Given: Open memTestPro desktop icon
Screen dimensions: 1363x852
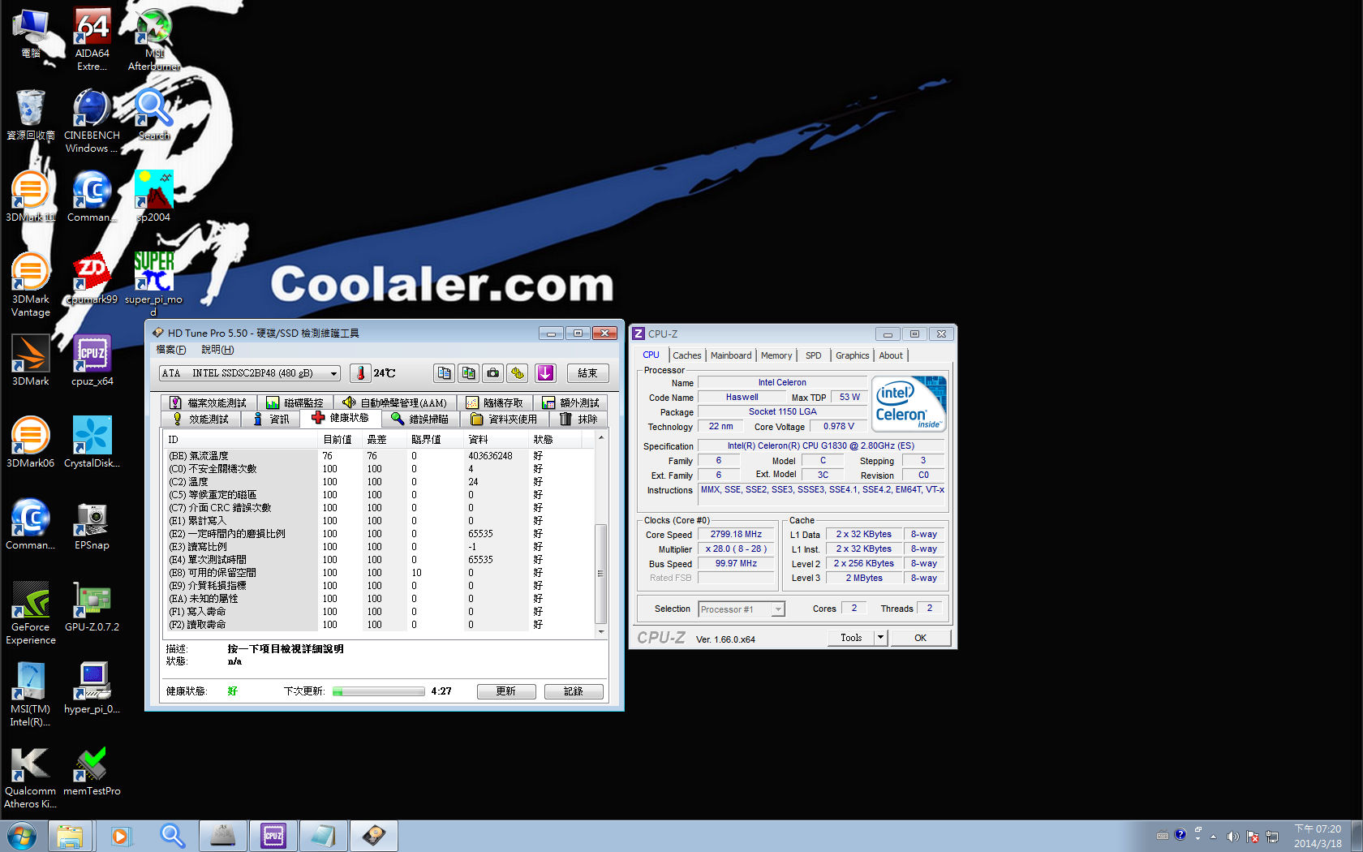Looking at the screenshot, I should [x=92, y=770].
